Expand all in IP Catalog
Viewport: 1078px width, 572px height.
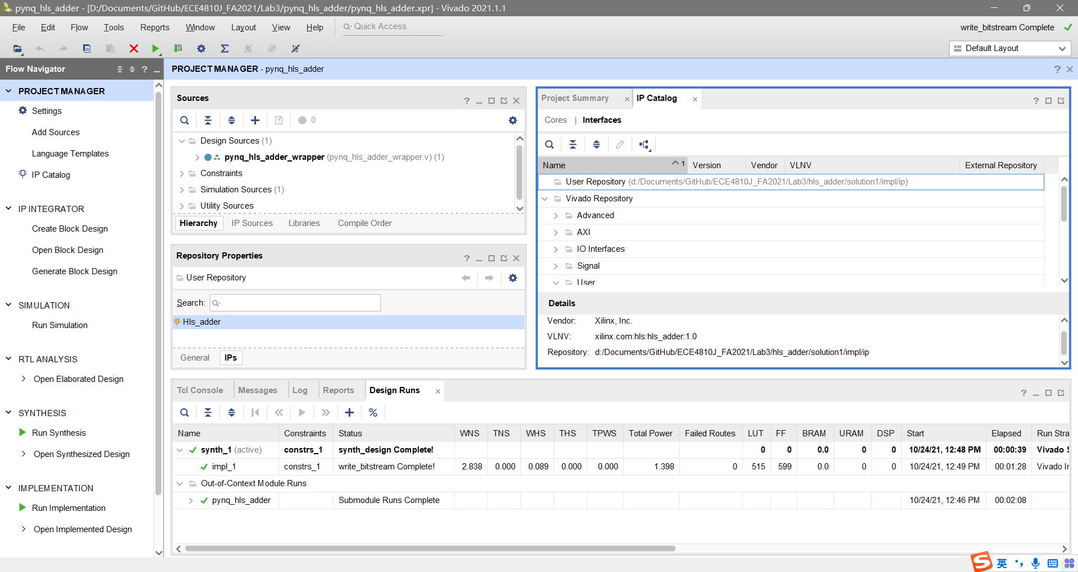tap(596, 145)
